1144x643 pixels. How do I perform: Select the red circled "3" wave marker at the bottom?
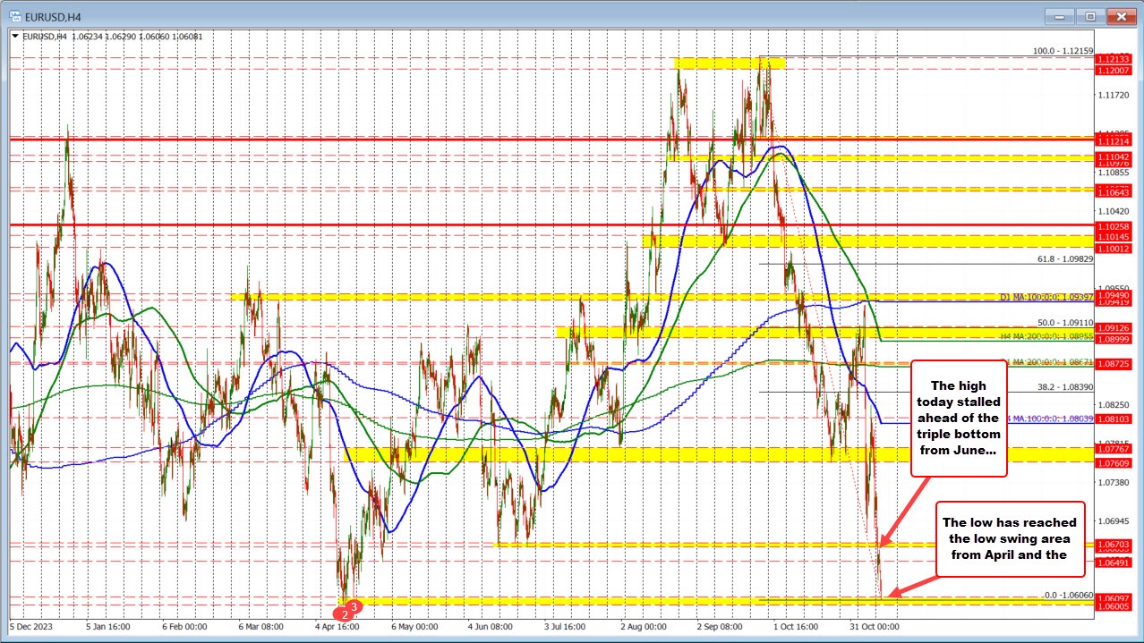point(354,606)
